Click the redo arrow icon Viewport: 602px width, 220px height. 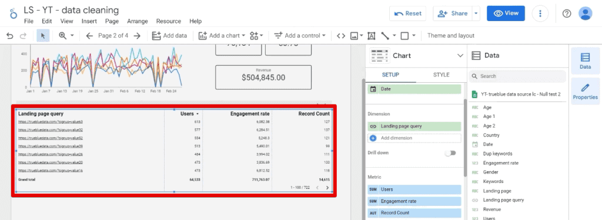pos(23,36)
